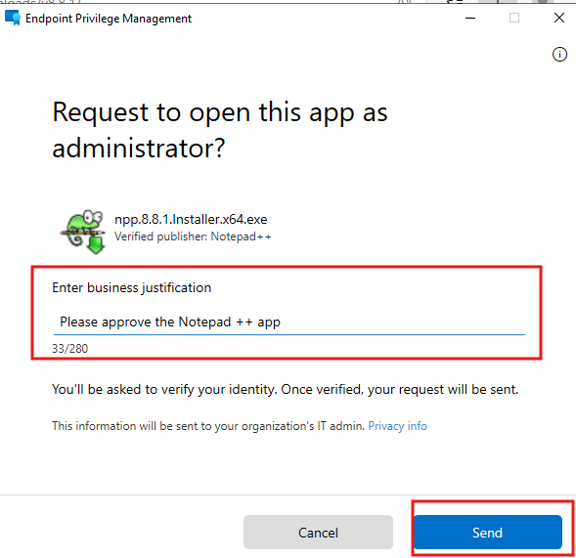Viewport: 576px width, 558px height.
Task: Click the business justification text field
Action: 289,322
